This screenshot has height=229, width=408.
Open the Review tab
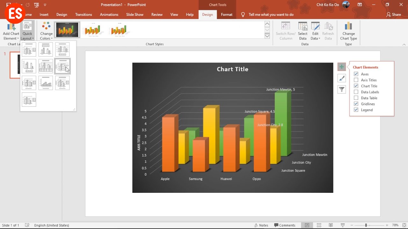157,15
